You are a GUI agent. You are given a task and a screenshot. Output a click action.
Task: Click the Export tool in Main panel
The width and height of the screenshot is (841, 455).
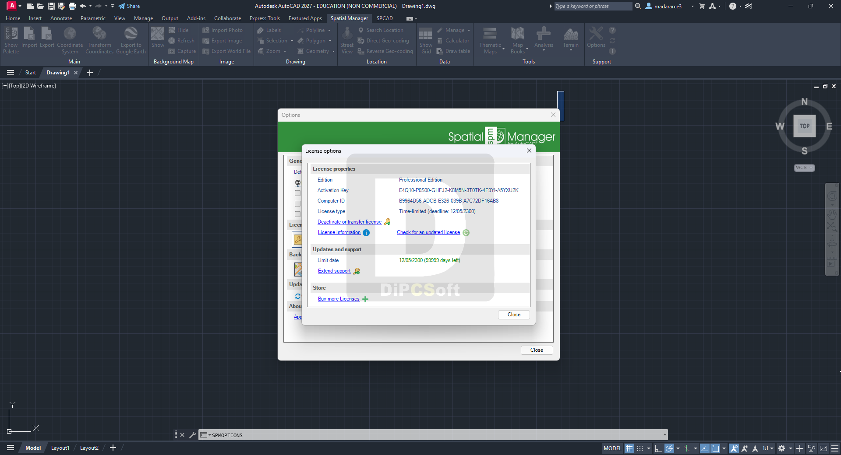coord(47,38)
